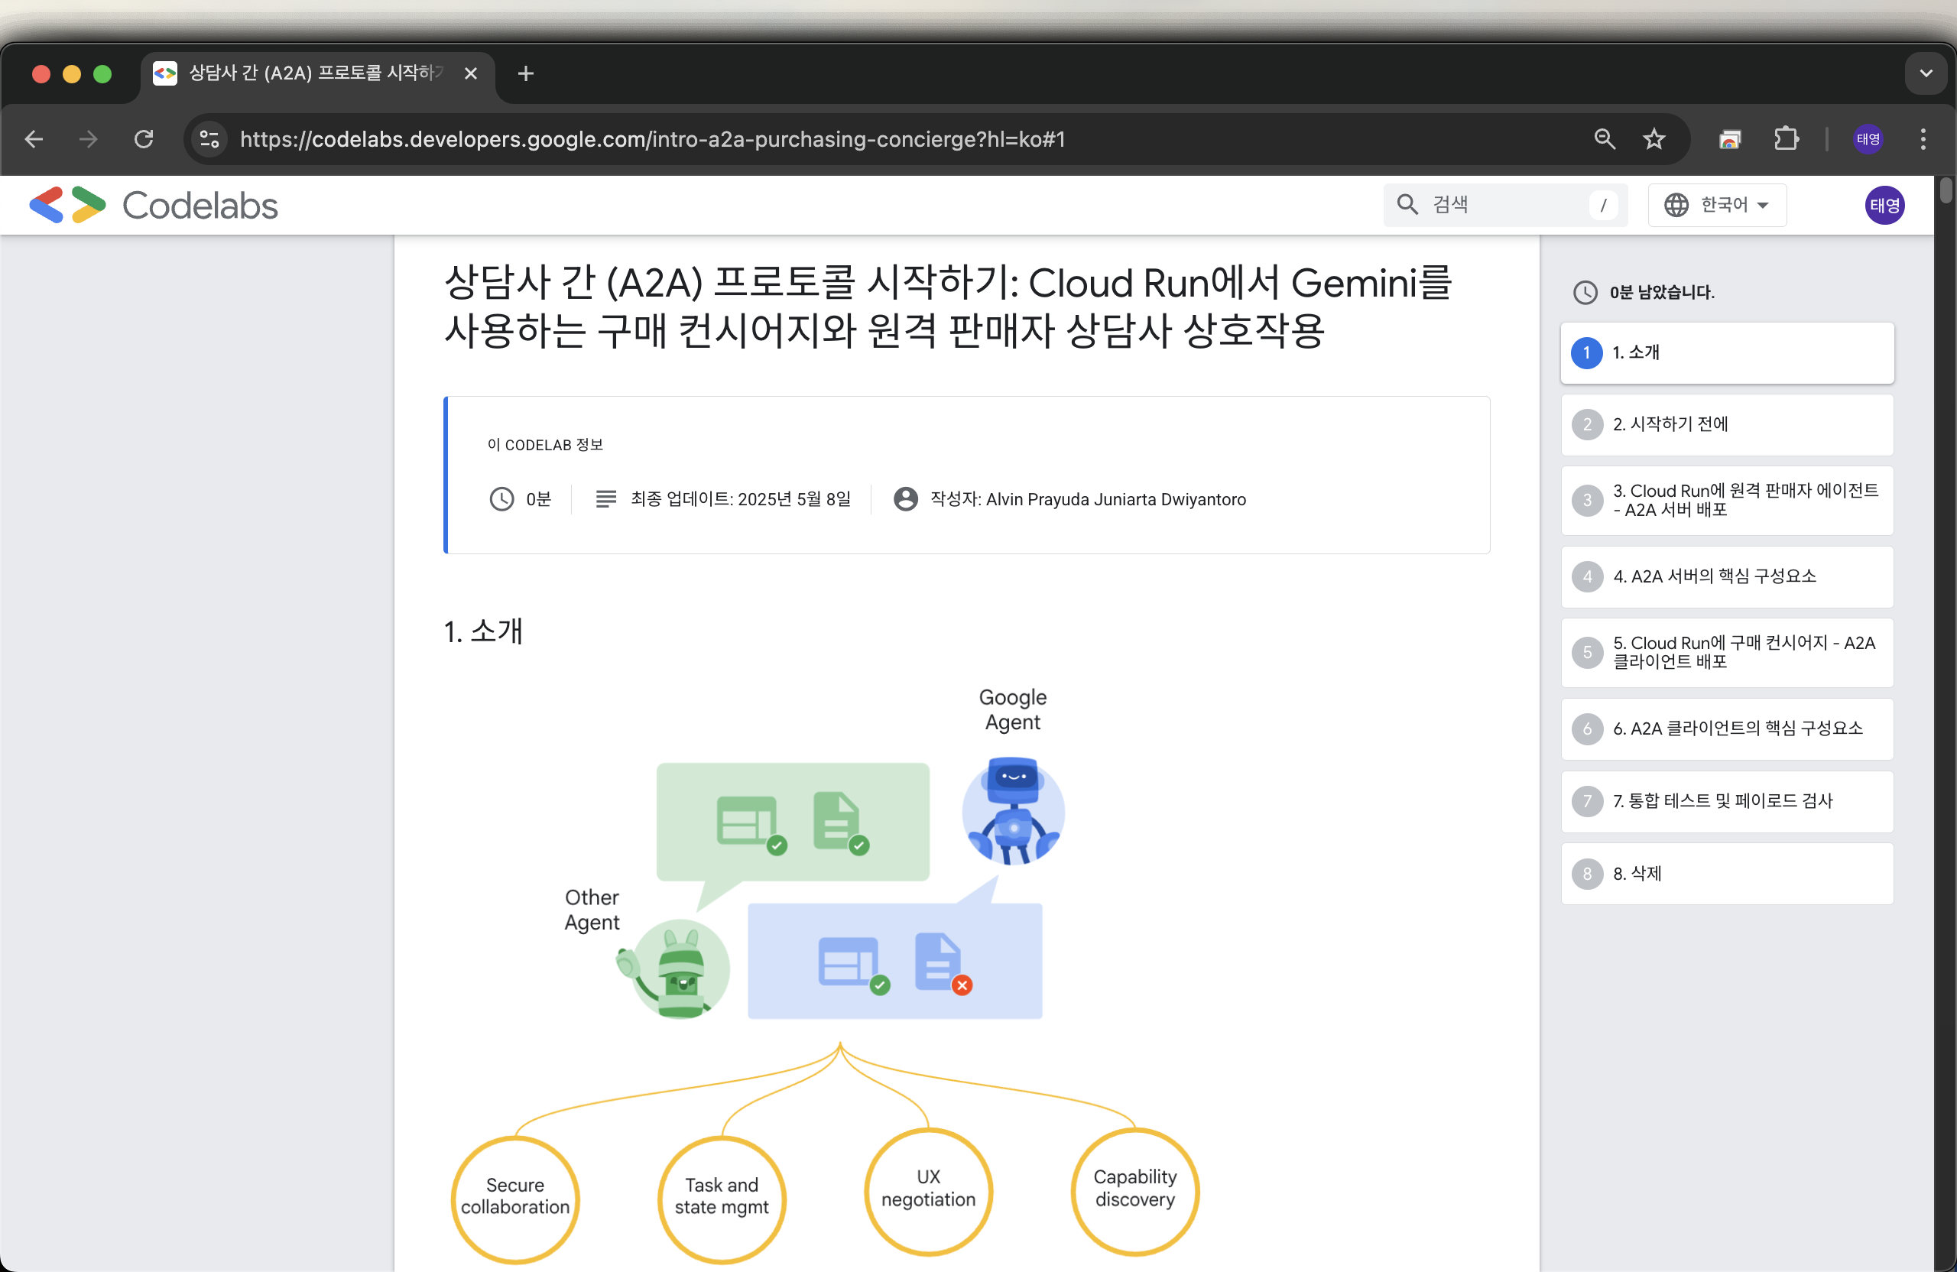Viewport: 1957px width, 1272px height.
Task: Go forward with the browser forward arrow
Action: click(x=88, y=139)
